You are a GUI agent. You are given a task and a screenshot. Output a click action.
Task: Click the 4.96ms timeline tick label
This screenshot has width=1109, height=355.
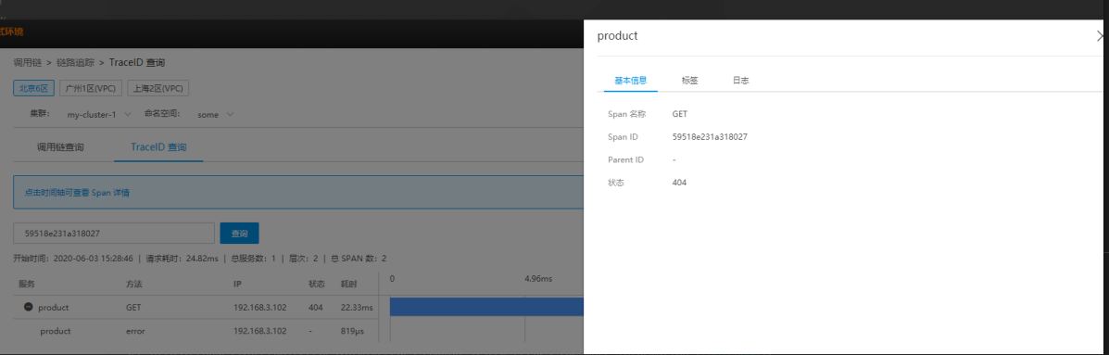[x=538, y=279]
